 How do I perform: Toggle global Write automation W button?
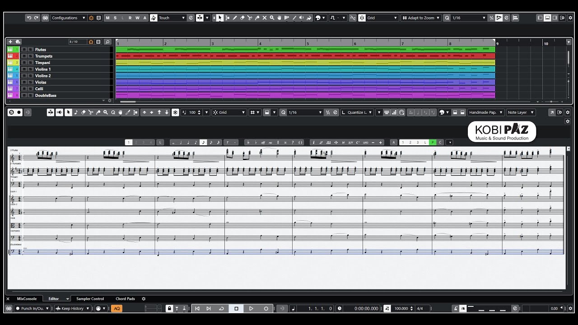point(137,18)
